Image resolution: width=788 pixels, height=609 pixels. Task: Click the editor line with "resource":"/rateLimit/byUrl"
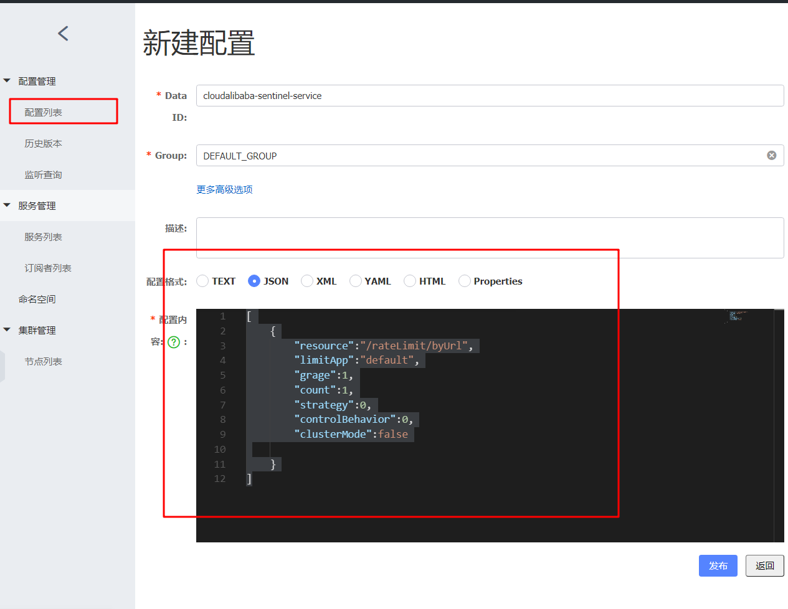(384, 346)
